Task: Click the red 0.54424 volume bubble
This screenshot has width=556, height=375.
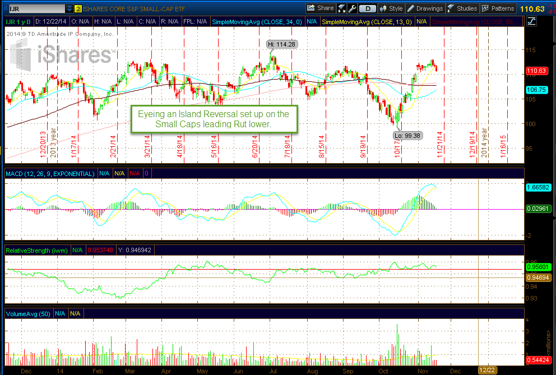Action: point(538,360)
